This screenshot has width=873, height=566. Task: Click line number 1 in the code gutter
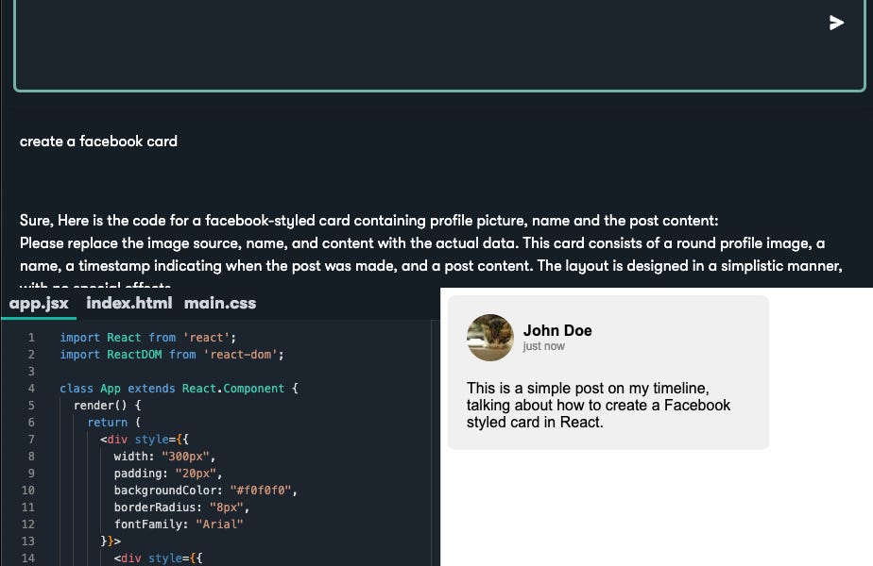pos(31,337)
